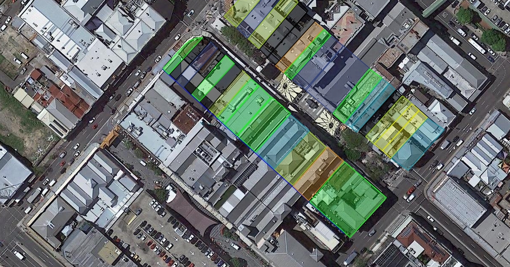This screenshot has height=267, width=510.
Task: Select the curved green parcel at block's northwest tip
Action: [x=183, y=55]
